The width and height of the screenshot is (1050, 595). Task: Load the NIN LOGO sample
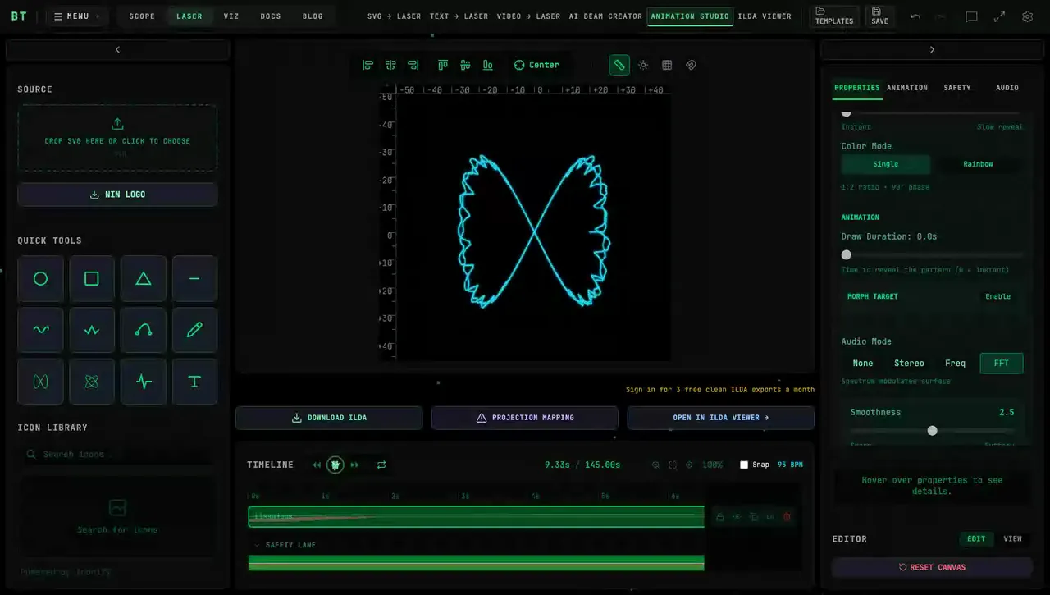pyautogui.click(x=117, y=195)
